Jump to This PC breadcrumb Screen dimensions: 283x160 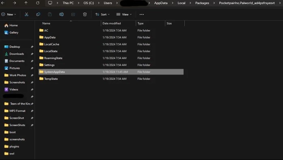click(68, 3)
